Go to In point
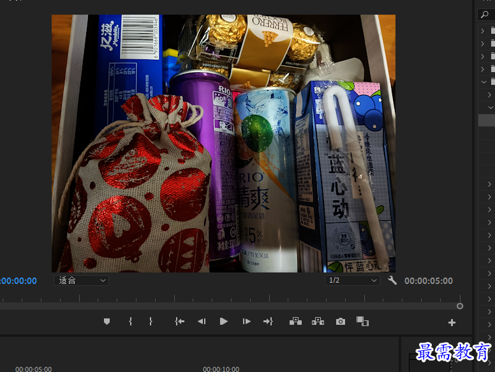The width and height of the screenshot is (495, 372). point(180,322)
